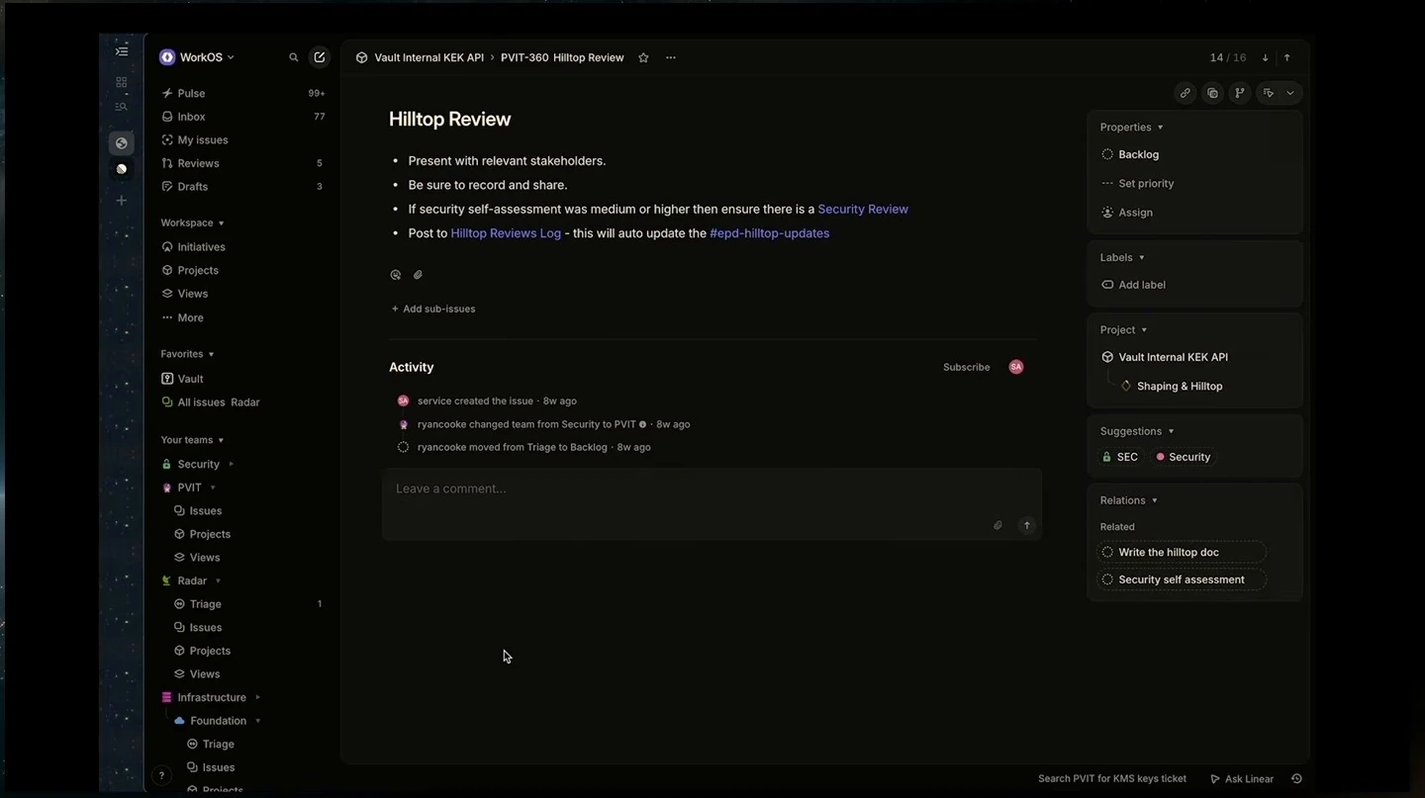Viewport: 1425px width, 798px height.
Task: Star the Hilltop Review issue as favorite
Action: tap(643, 57)
